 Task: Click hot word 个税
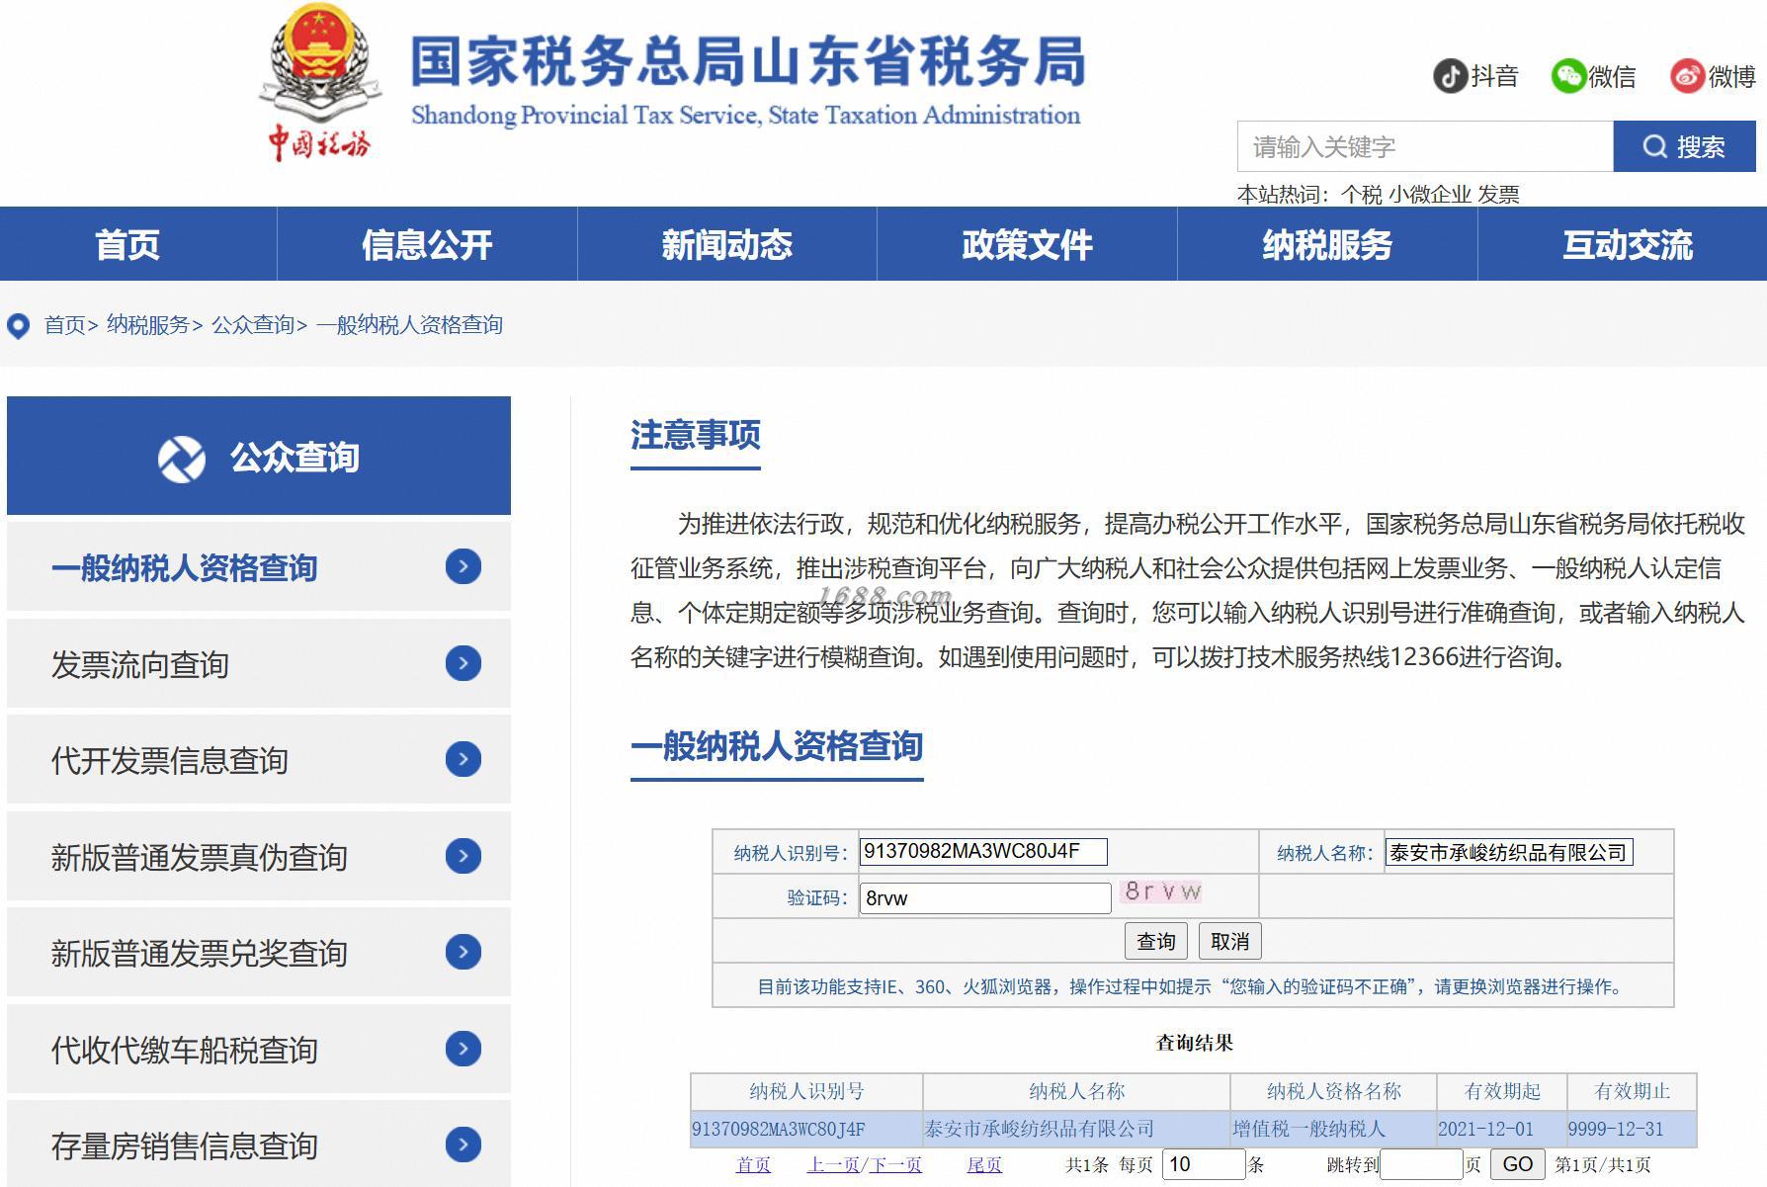coord(1361,195)
